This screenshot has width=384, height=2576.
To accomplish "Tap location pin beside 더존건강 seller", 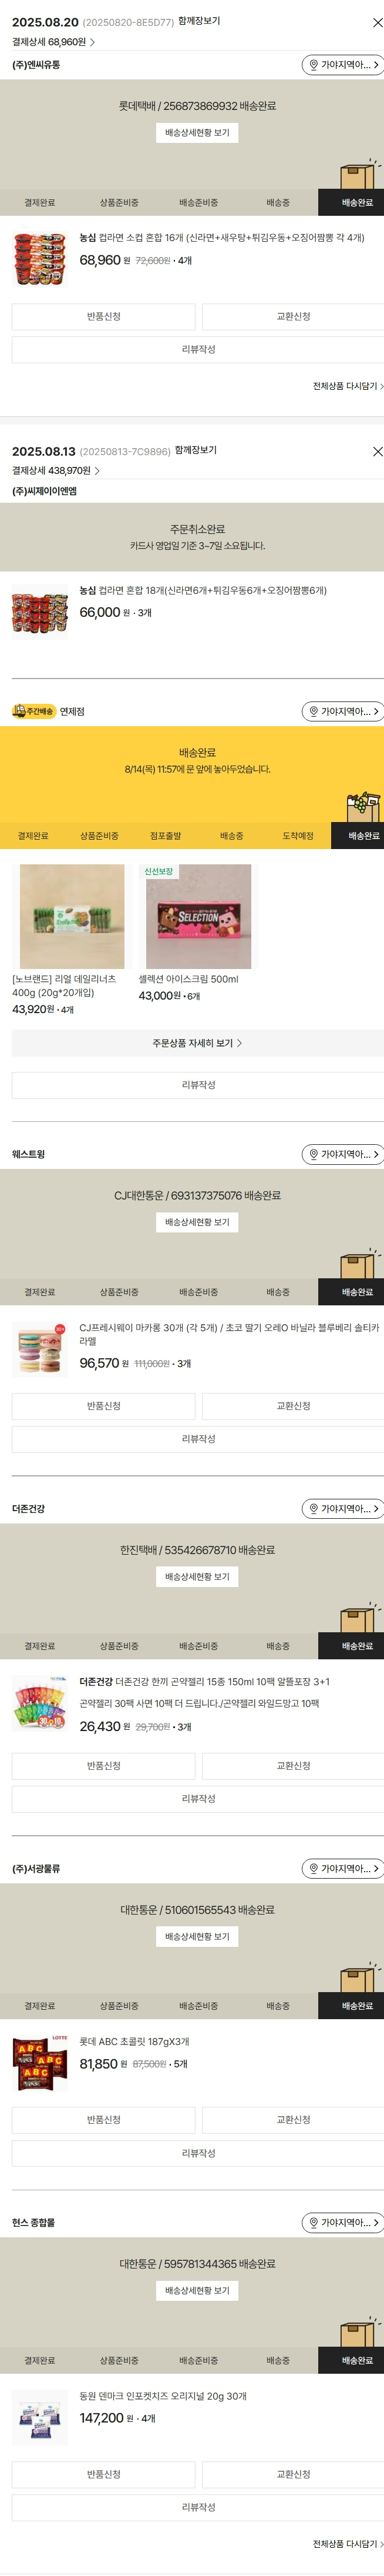I will coord(312,1509).
